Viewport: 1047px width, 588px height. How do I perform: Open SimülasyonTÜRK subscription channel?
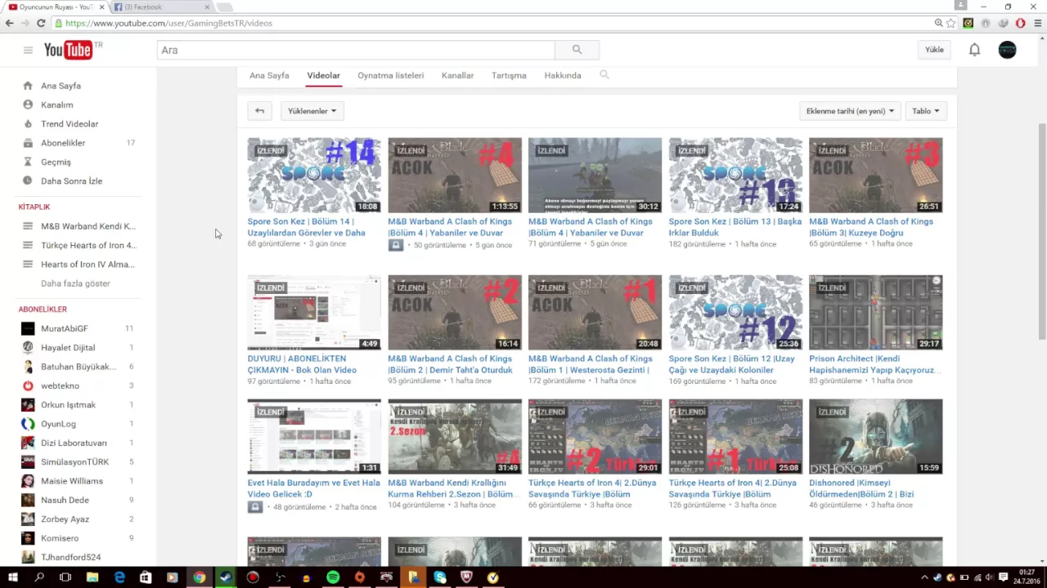74,462
